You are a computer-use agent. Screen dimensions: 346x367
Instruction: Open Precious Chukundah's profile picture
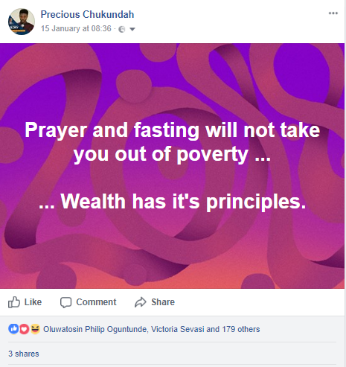point(22,22)
